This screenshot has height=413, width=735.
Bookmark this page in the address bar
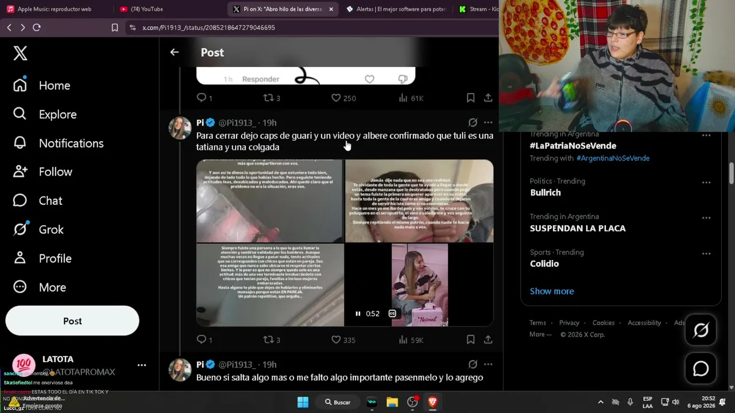pyautogui.click(x=115, y=28)
